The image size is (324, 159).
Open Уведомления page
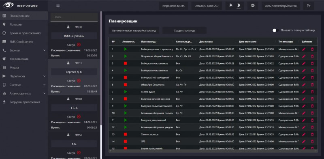pyautogui.click(x=24, y=59)
